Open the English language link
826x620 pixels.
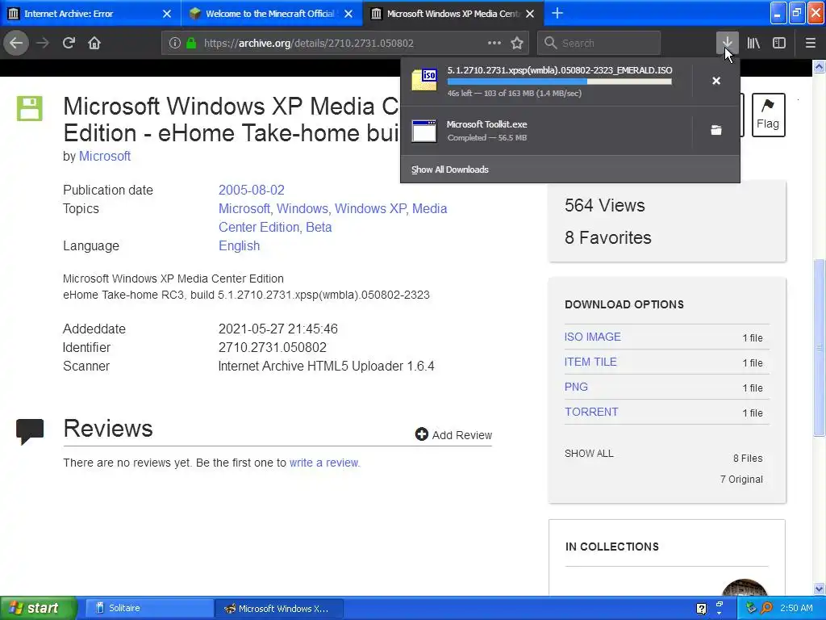(239, 245)
